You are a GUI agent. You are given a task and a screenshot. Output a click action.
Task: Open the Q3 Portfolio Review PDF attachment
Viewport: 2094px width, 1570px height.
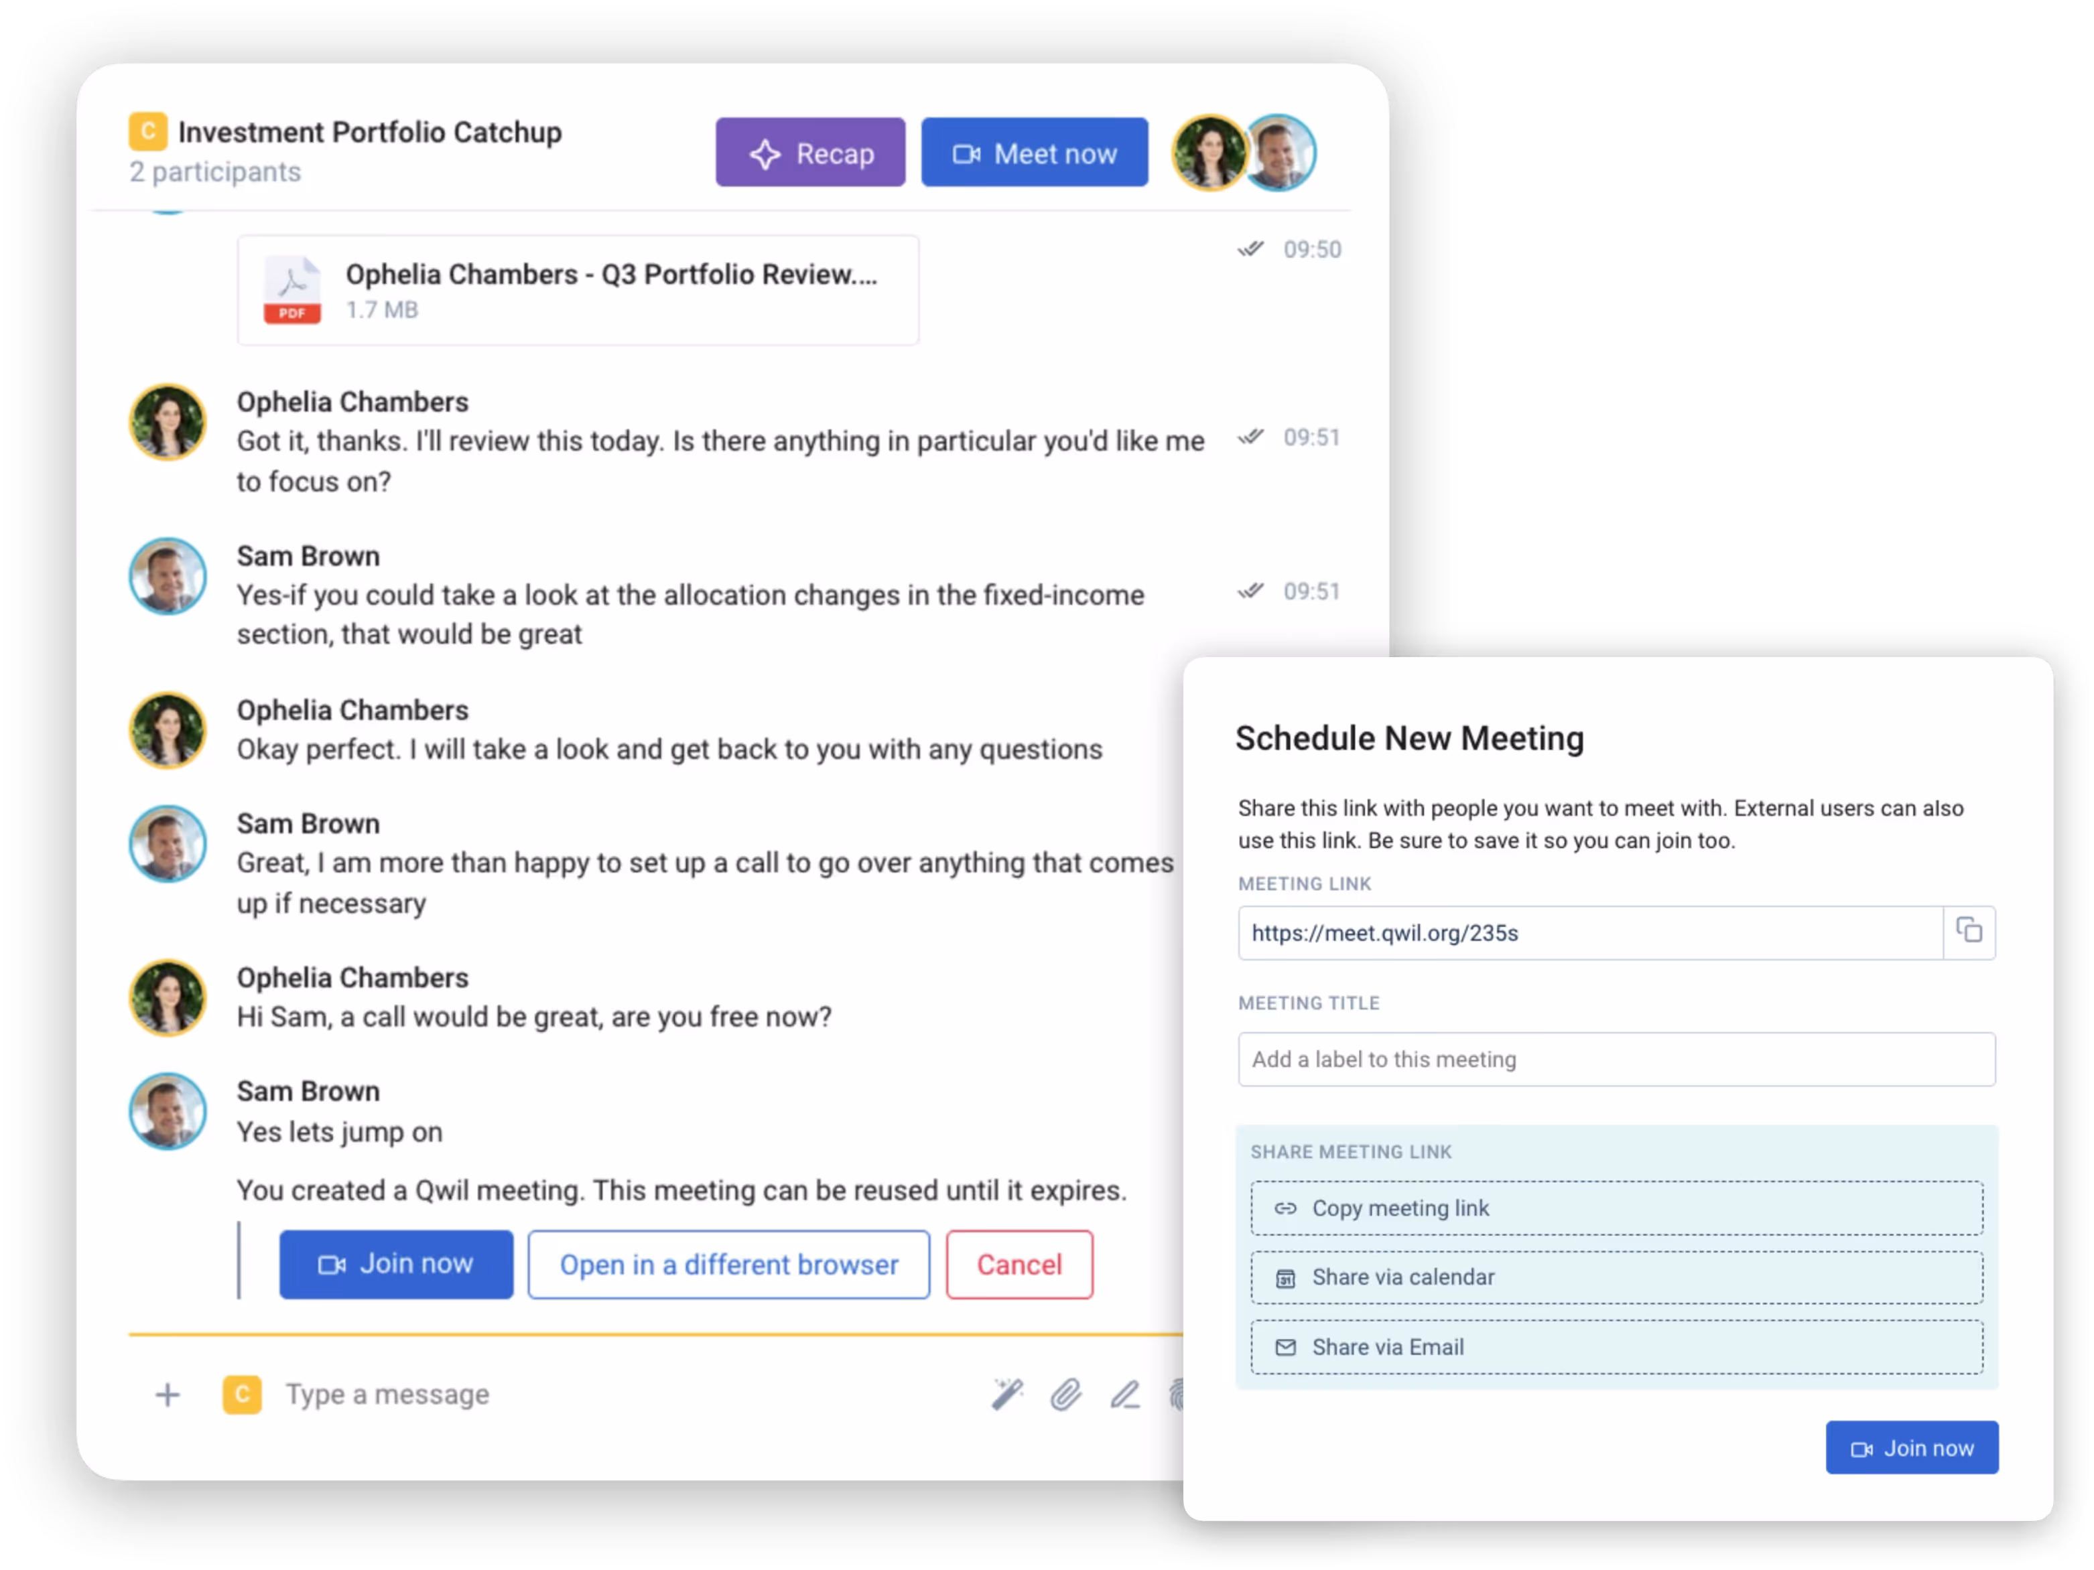(578, 289)
